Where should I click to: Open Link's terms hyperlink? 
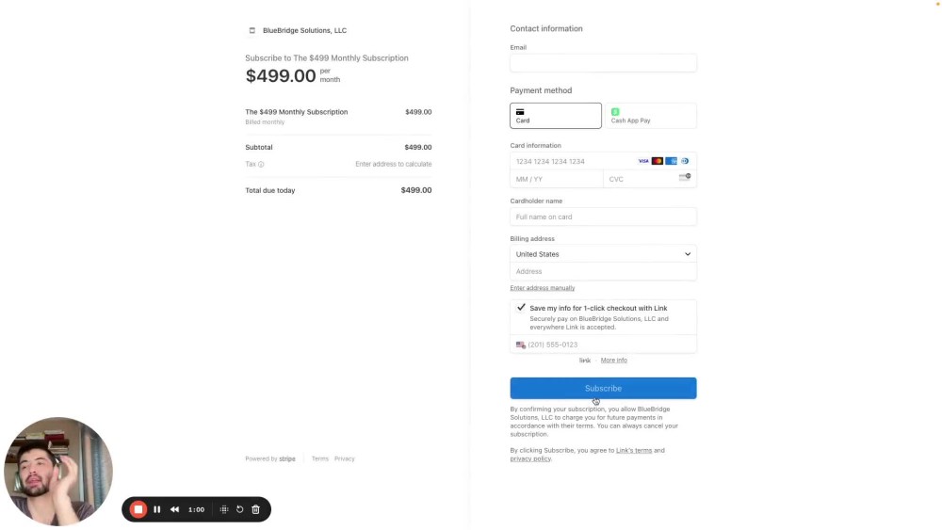[x=634, y=451]
